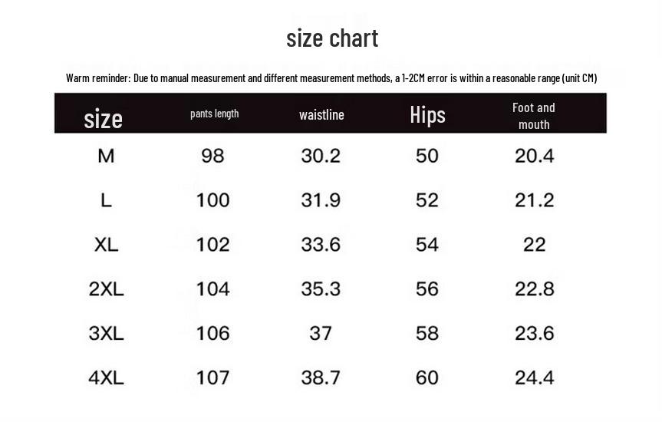The width and height of the screenshot is (662, 422).
Task: Click the M size row label
Action: click(x=106, y=156)
